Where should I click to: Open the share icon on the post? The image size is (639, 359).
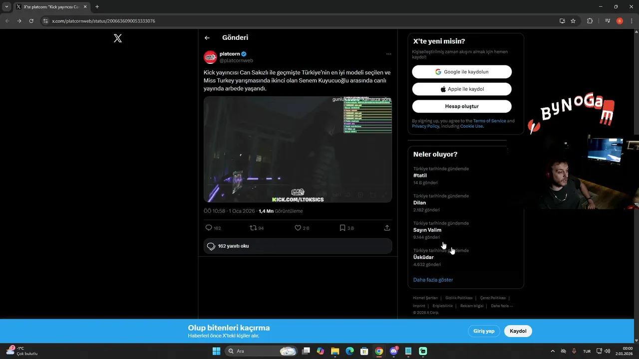pos(387,228)
